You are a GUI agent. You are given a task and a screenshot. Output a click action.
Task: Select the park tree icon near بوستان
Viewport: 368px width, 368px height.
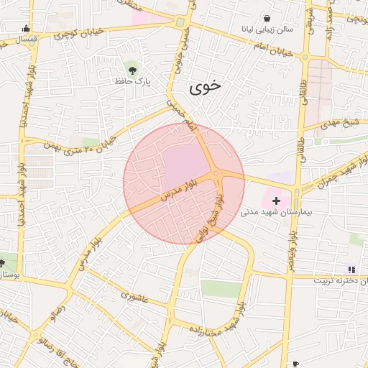(1, 263)
